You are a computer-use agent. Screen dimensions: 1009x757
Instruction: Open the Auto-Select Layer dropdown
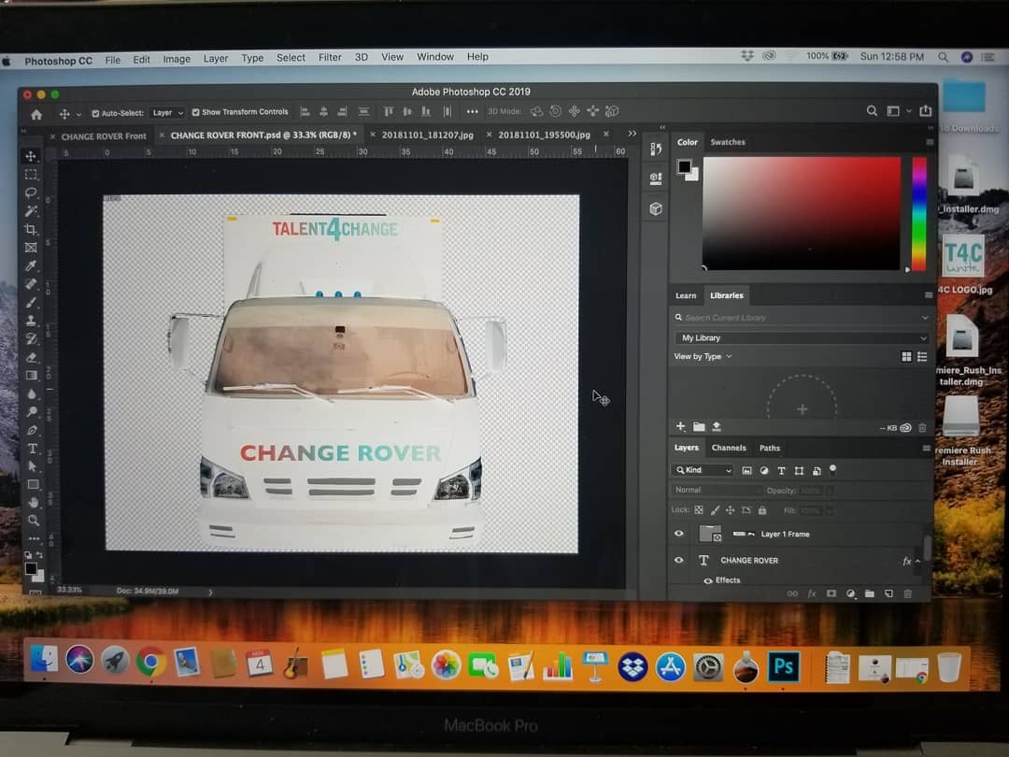167,113
